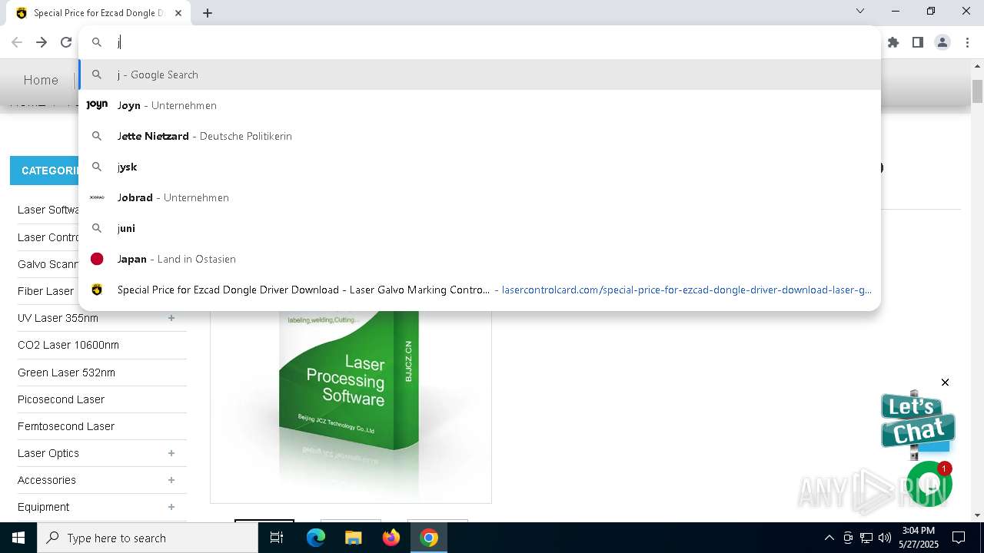Open File Explorer from taskbar

point(353,538)
